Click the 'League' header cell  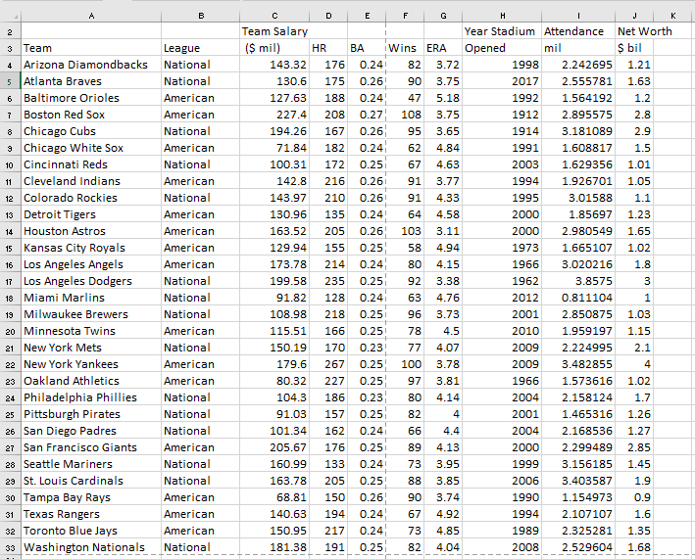201,48
